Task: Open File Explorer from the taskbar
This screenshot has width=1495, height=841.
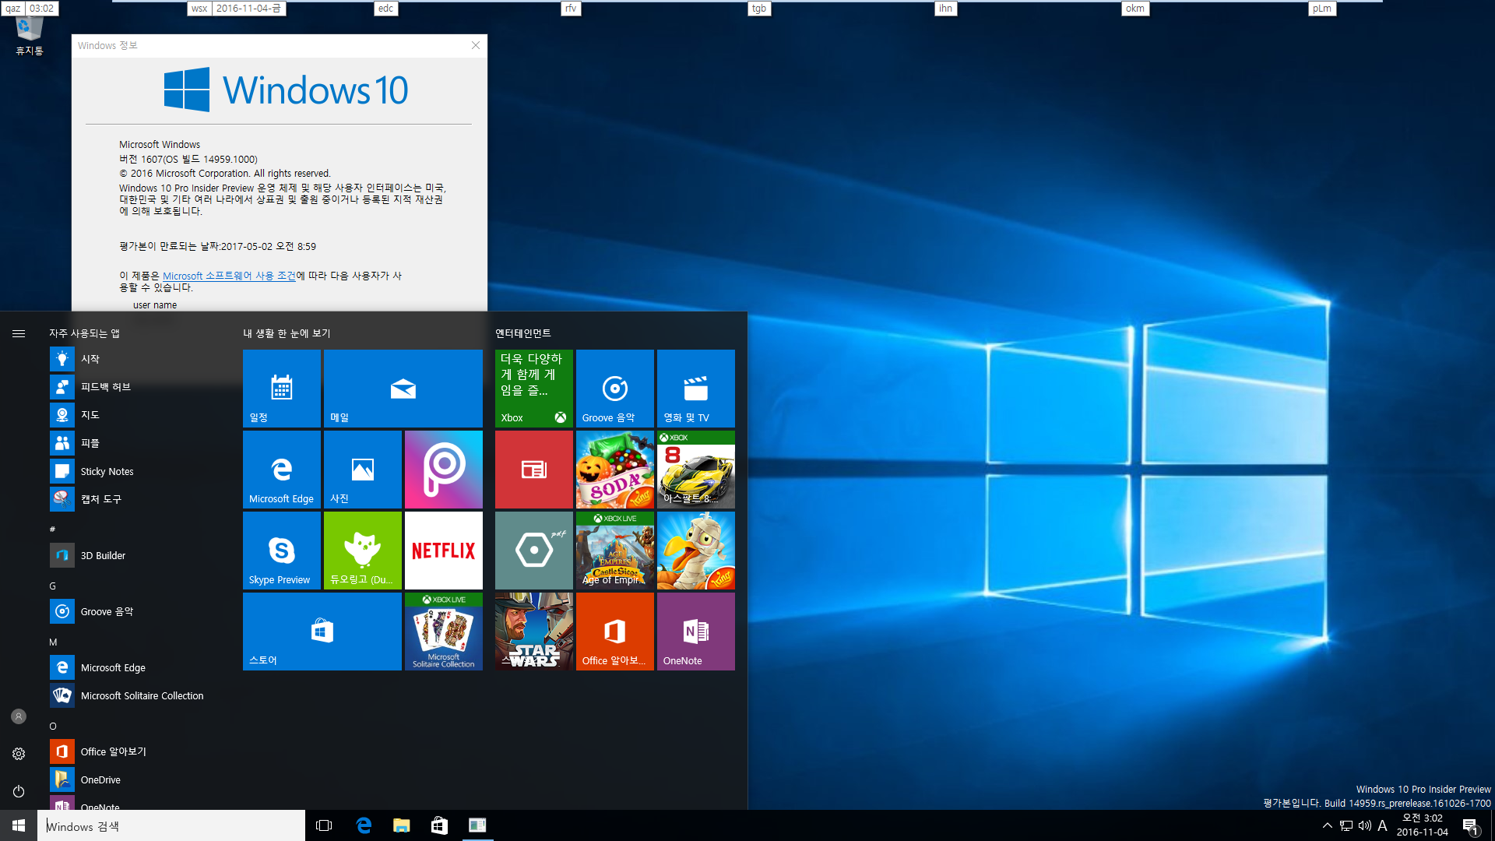Action: pos(401,825)
